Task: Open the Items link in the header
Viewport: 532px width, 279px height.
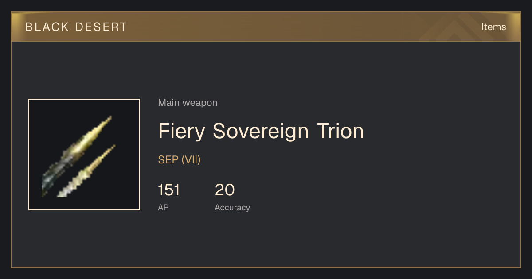Action: point(493,27)
